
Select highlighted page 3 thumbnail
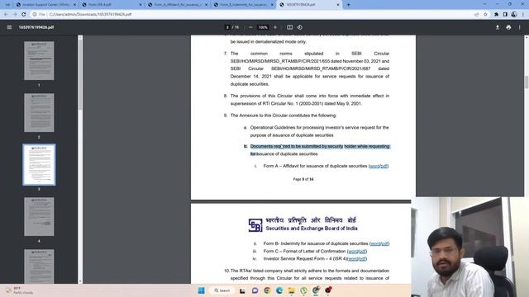39,164
